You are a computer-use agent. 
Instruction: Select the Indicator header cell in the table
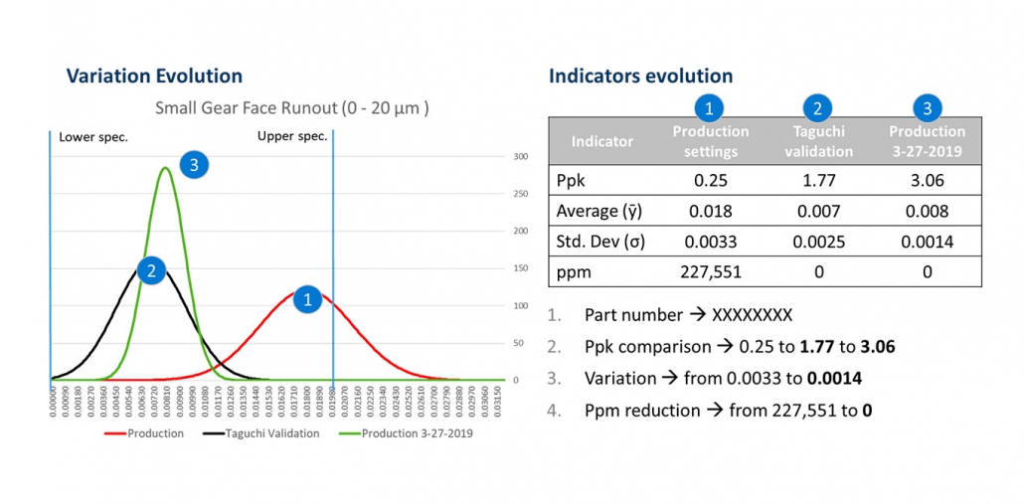[x=601, y=141]
